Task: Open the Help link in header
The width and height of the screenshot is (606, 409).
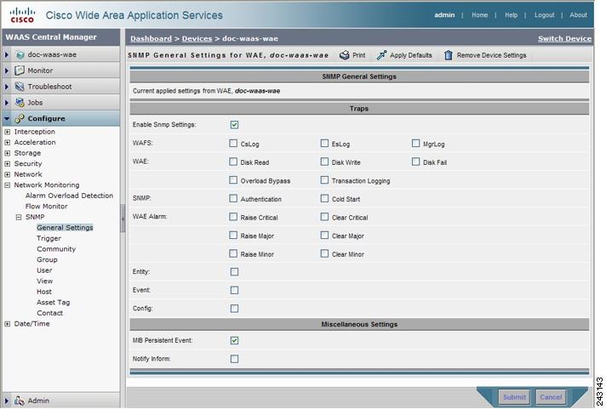Action: (x=511, y=15)
